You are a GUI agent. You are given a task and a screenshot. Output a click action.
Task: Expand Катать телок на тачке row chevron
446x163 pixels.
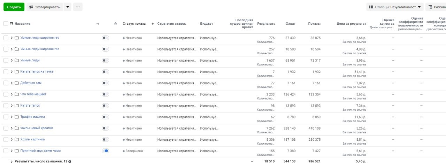[11, 72]
